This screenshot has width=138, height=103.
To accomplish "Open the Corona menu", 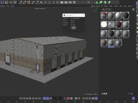I will point(116,6).
